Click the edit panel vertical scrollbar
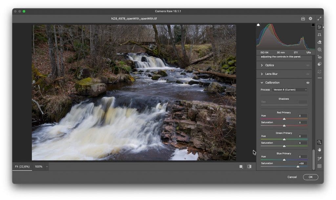Screen dimensions: 336x200 coord(313,159)
